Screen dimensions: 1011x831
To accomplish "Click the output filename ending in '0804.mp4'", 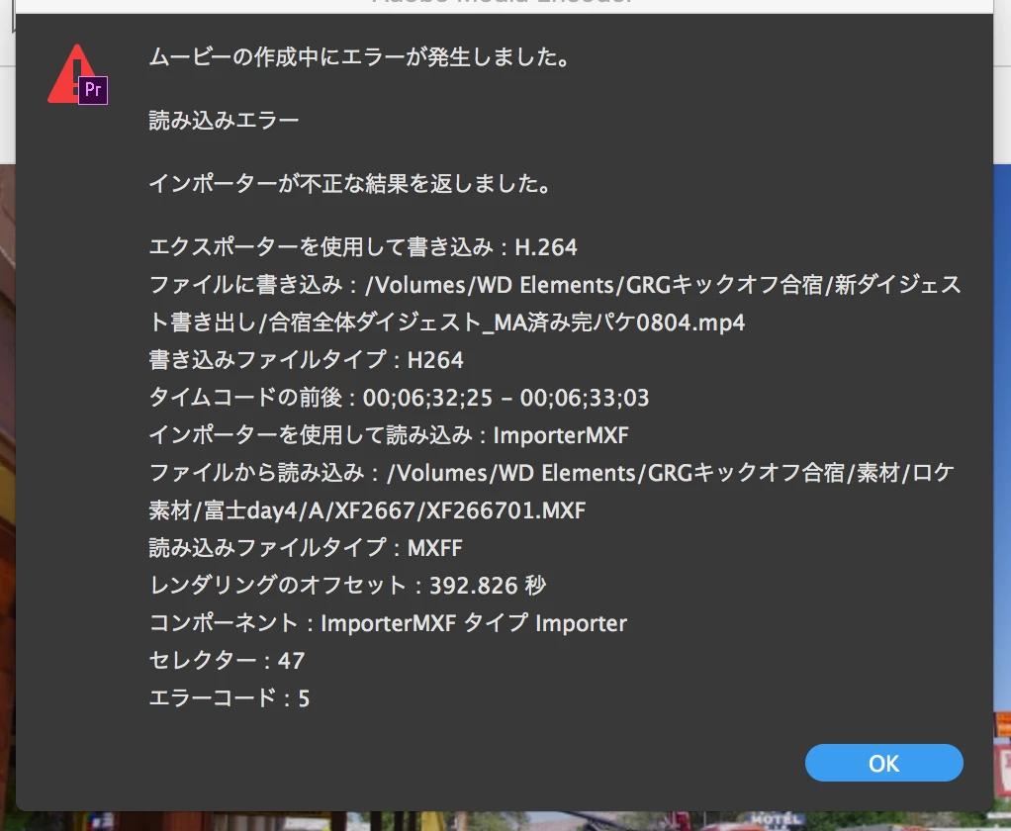I will 447,323.
